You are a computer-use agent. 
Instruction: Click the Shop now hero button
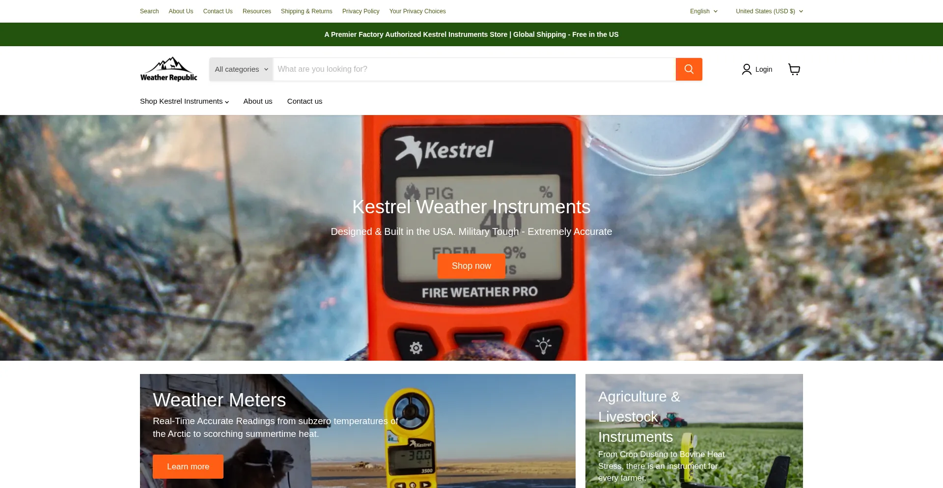coord(471,266)
